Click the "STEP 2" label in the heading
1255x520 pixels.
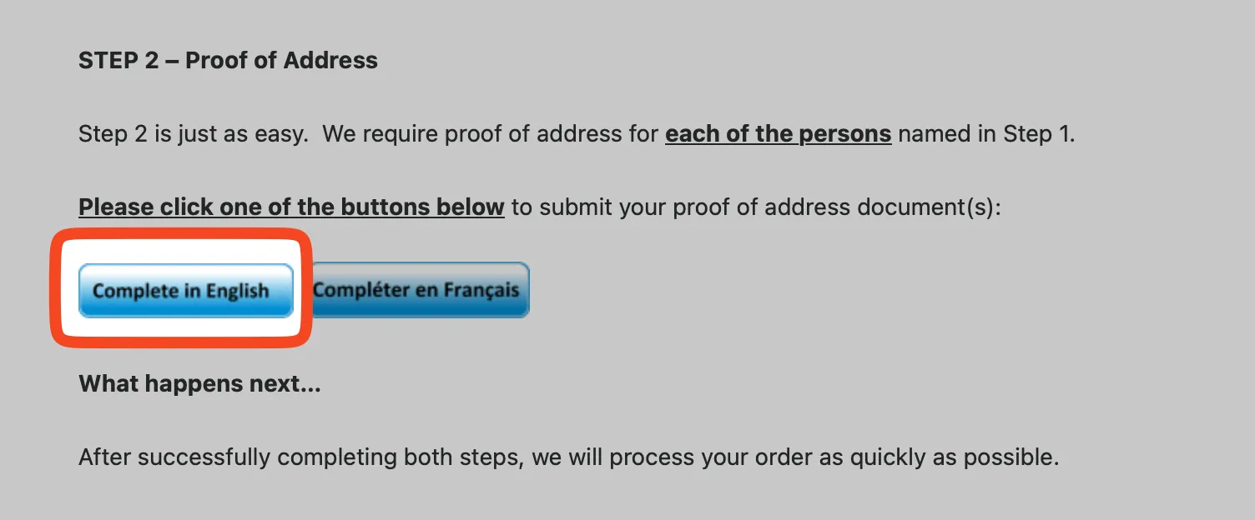point(118,61)
